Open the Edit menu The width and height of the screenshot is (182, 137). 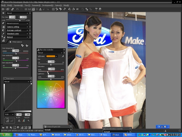pyautogui.click(x=9, y=5)
